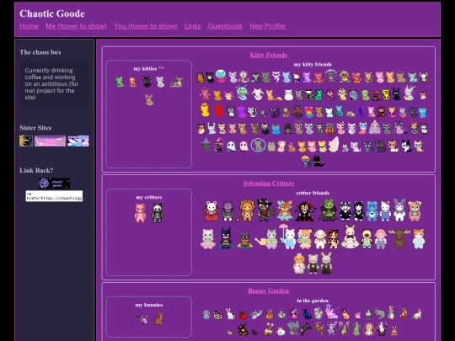
Task: Click the white cat critter in pink tutu
Action: [x=208, y=239]
